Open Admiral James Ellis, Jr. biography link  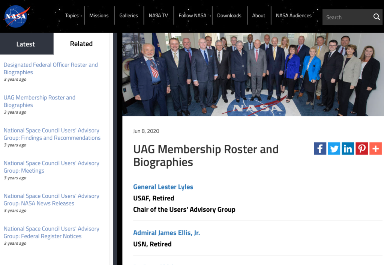tap(166, 232)
